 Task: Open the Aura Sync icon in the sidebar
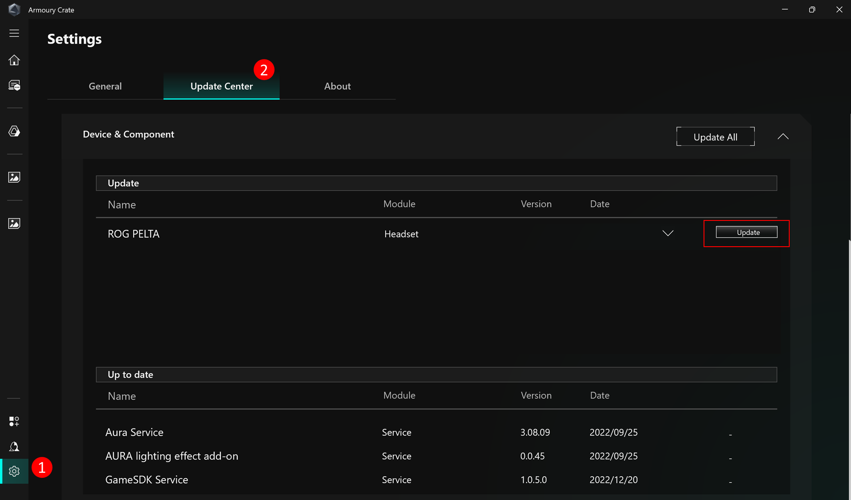coord(14,131)
